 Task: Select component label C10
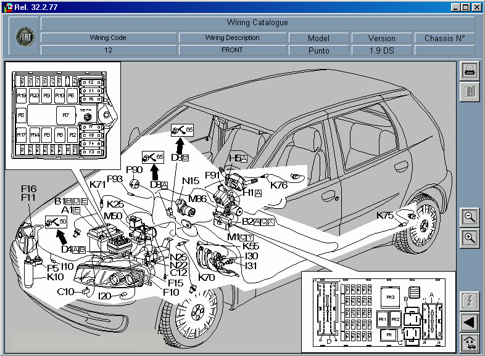[65, 291]
